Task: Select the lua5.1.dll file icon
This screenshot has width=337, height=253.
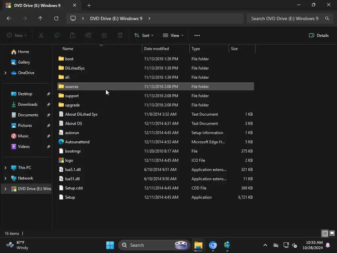Action: point(61,170)
